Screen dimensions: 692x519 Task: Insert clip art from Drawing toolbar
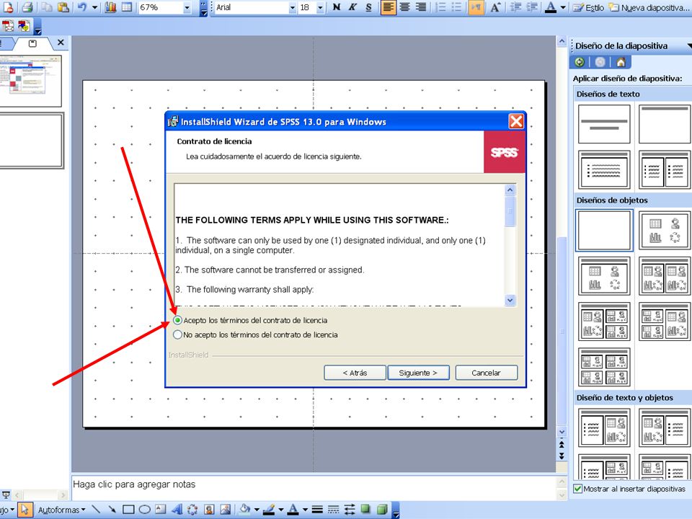pyautogui.click(x=209, y=510)
